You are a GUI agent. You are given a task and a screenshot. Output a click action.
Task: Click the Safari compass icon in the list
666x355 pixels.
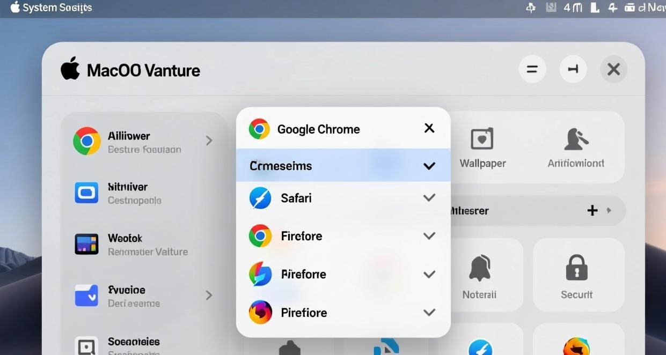[260, 198]
